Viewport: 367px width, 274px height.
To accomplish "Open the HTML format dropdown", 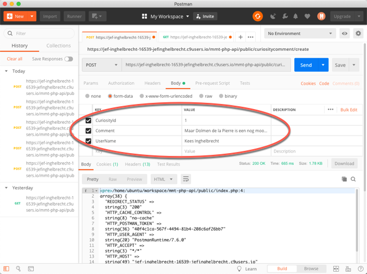I will tap(164, 179).
